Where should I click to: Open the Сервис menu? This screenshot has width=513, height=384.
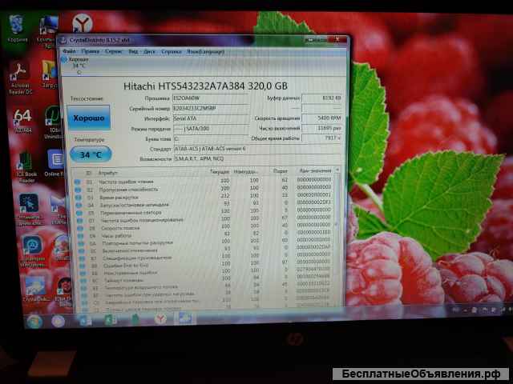pyautogui.click(x=114, y=51)
